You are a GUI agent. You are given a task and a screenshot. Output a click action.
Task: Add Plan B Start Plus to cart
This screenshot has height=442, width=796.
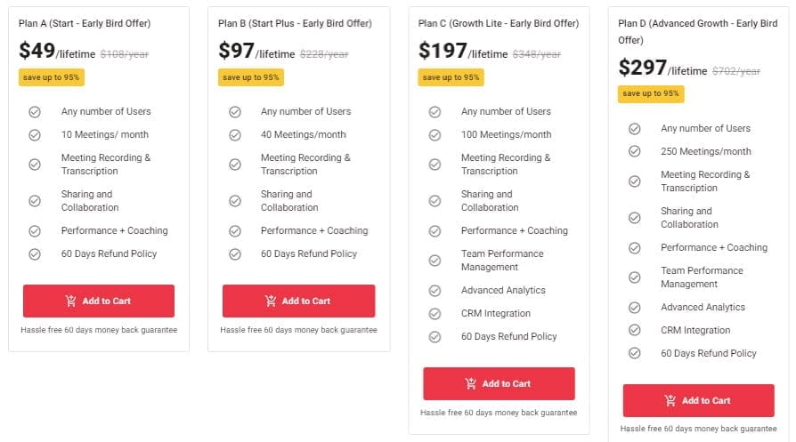(x=298, y=301)
